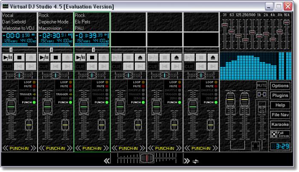Eject the track from deck four
The image size is (299, 172).
point(140,57)
